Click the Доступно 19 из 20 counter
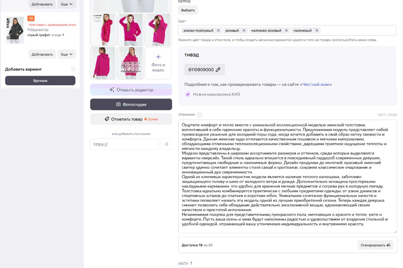The width and height of the screenshot is (403, 268). pyautogui.click(x=197, y=245)
